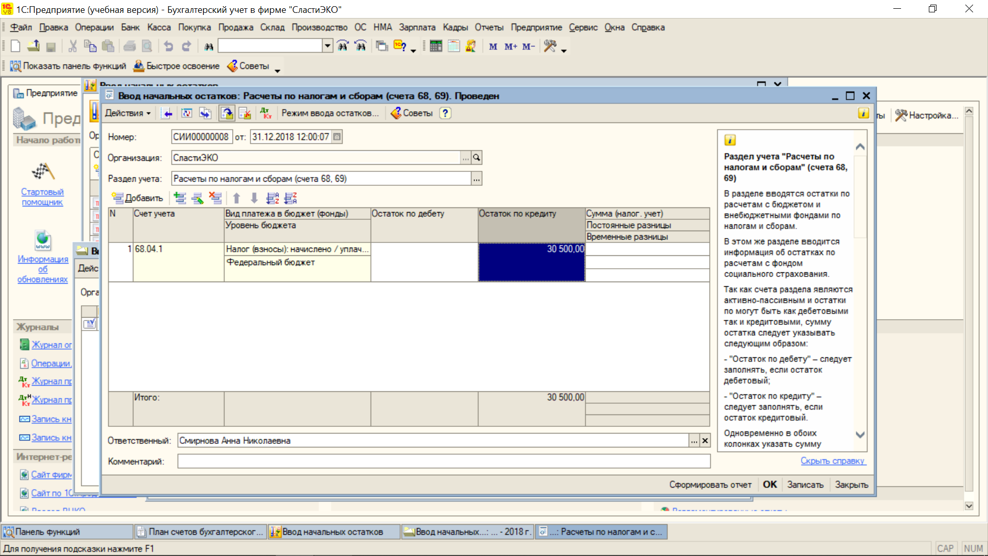Click the Записать button
This screenshot has height=556, width=988.
pyautogui.click(x=805, y=484)
